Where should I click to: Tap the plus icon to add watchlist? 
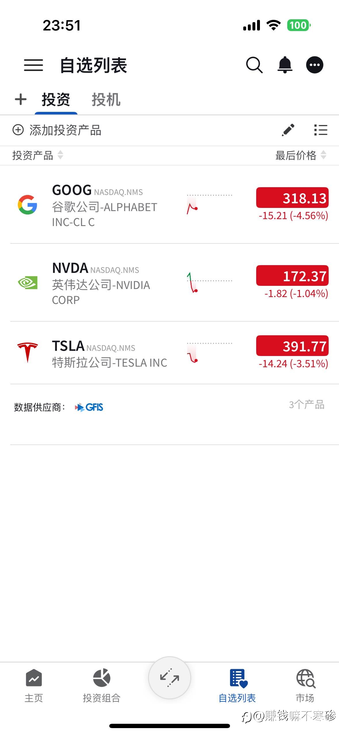point(21,99)
